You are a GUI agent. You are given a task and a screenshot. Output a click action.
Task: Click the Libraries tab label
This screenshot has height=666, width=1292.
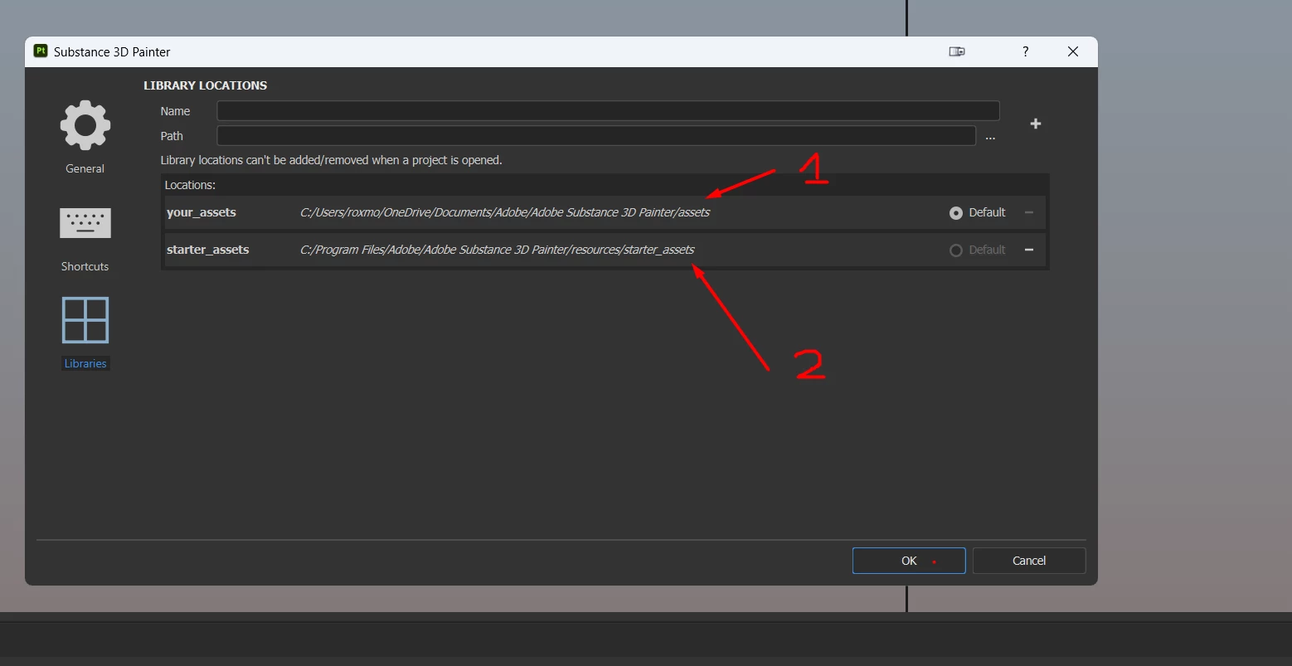pyautogui.click(x=85, y=363)
